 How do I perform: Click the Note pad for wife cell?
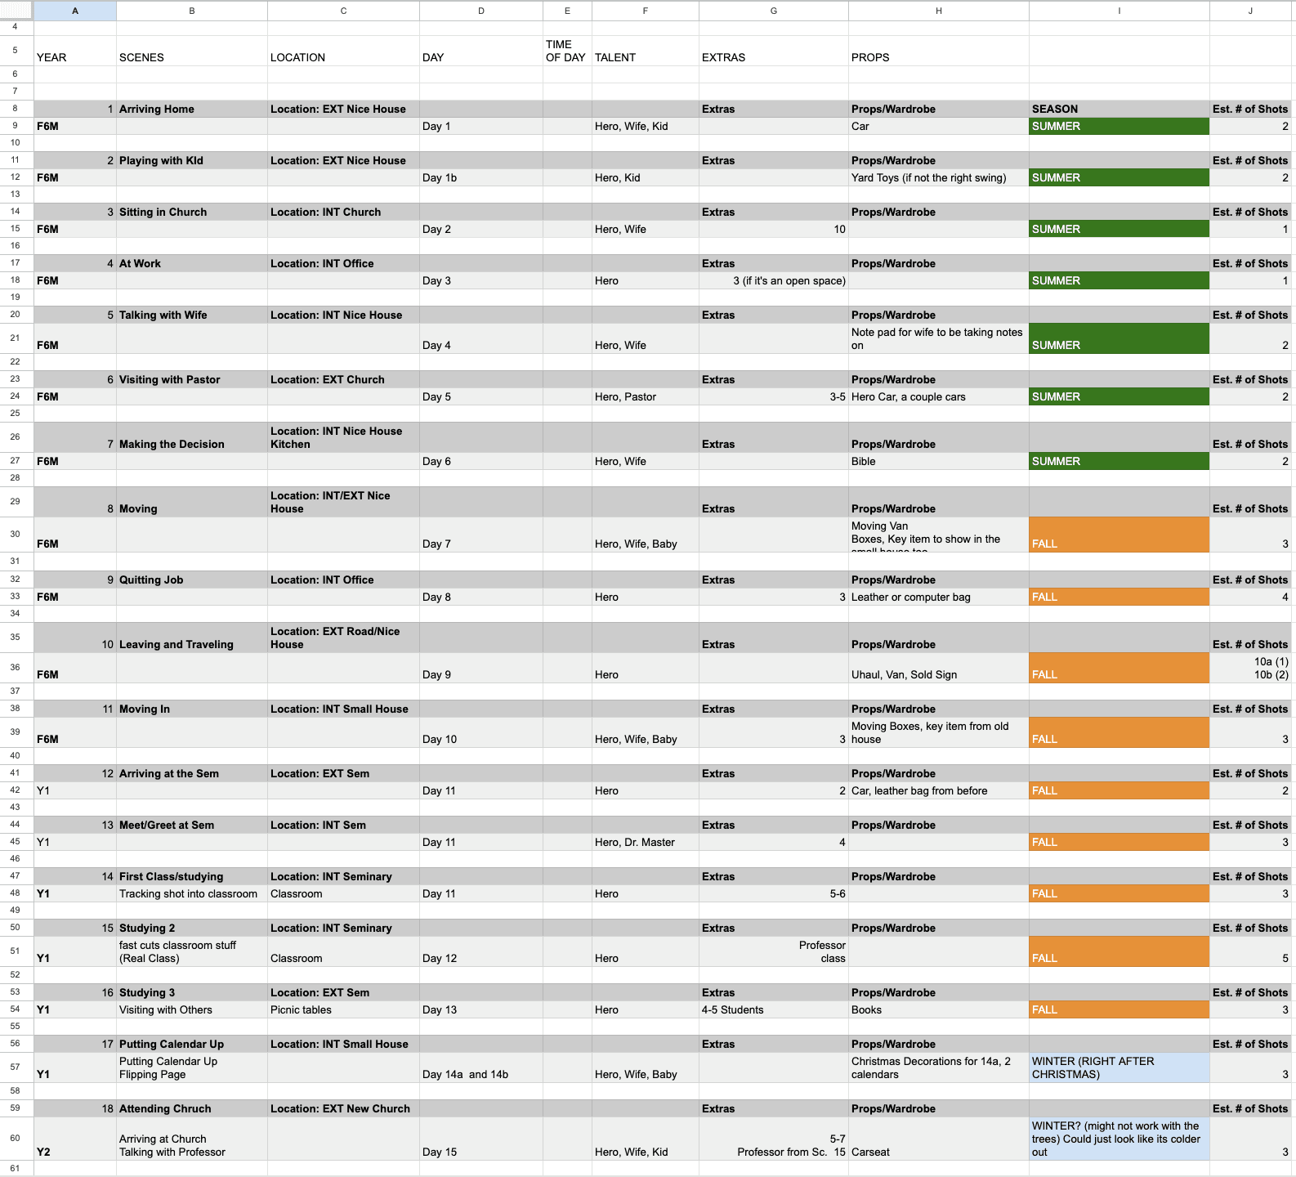938,338
